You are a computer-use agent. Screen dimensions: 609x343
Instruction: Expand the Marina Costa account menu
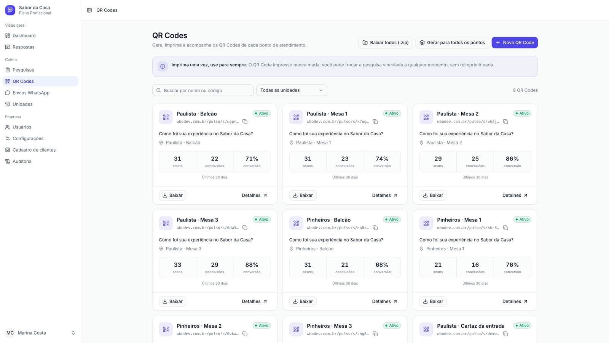click(40, 333)
